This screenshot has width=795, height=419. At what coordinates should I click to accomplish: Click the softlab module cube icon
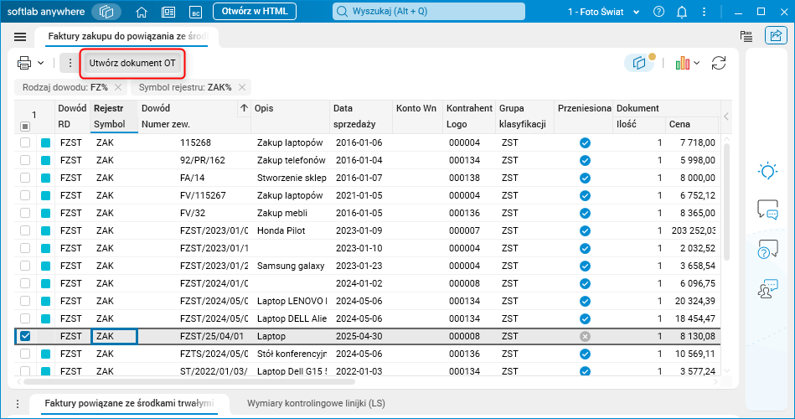click(106, 12)
